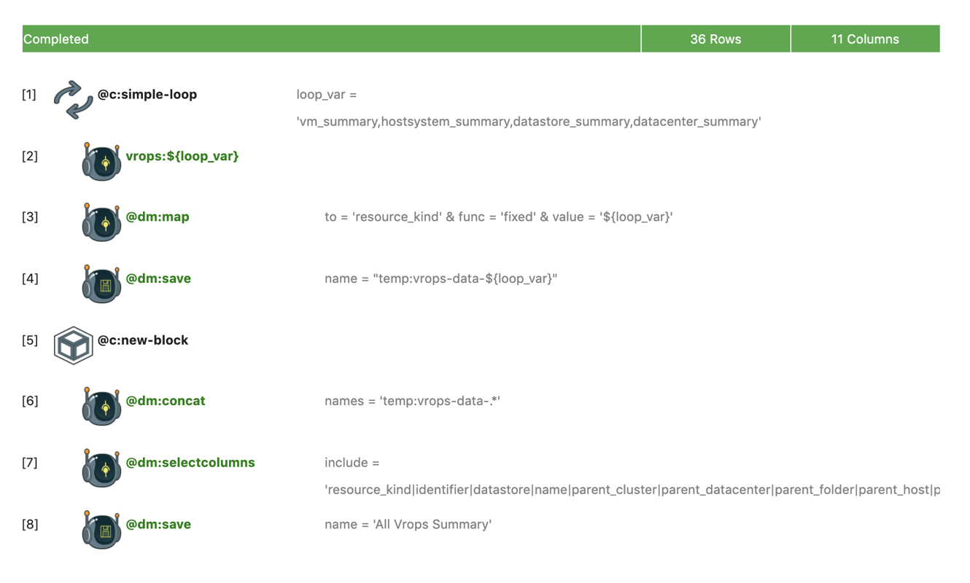Click the bot icon beside @dm:concat
970x583 pixels.
101,406
